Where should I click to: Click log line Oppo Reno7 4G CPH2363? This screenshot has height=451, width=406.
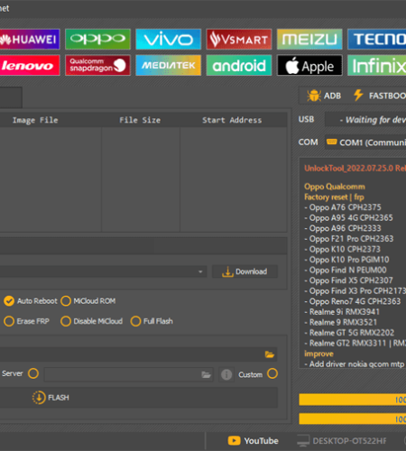coord(353,301)
